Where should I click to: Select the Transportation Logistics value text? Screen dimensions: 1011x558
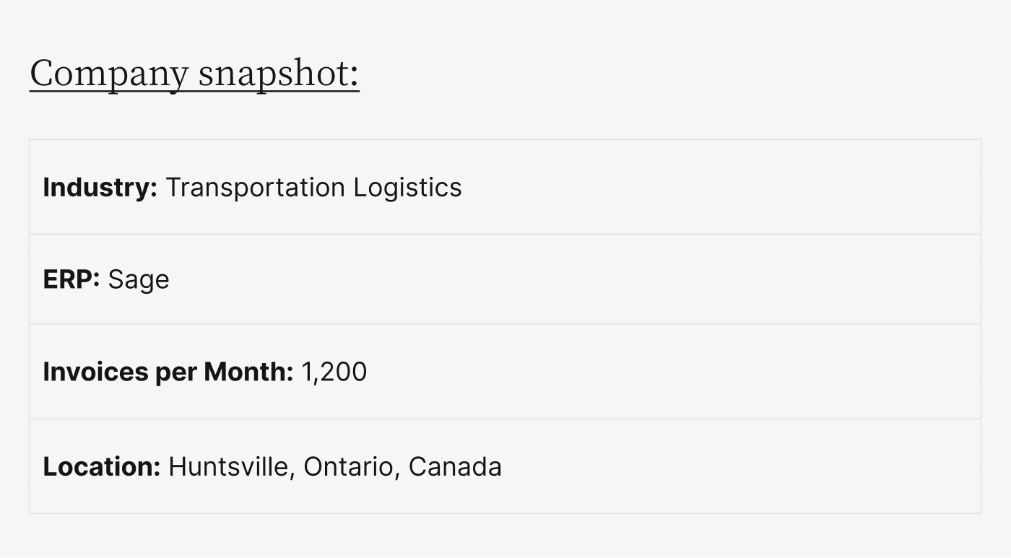(x=313, y=188)
